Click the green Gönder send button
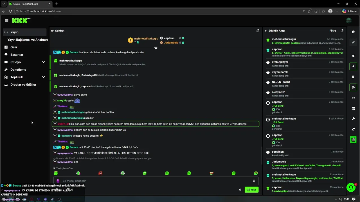Screen dimensions: 360x202 [251, 190]
